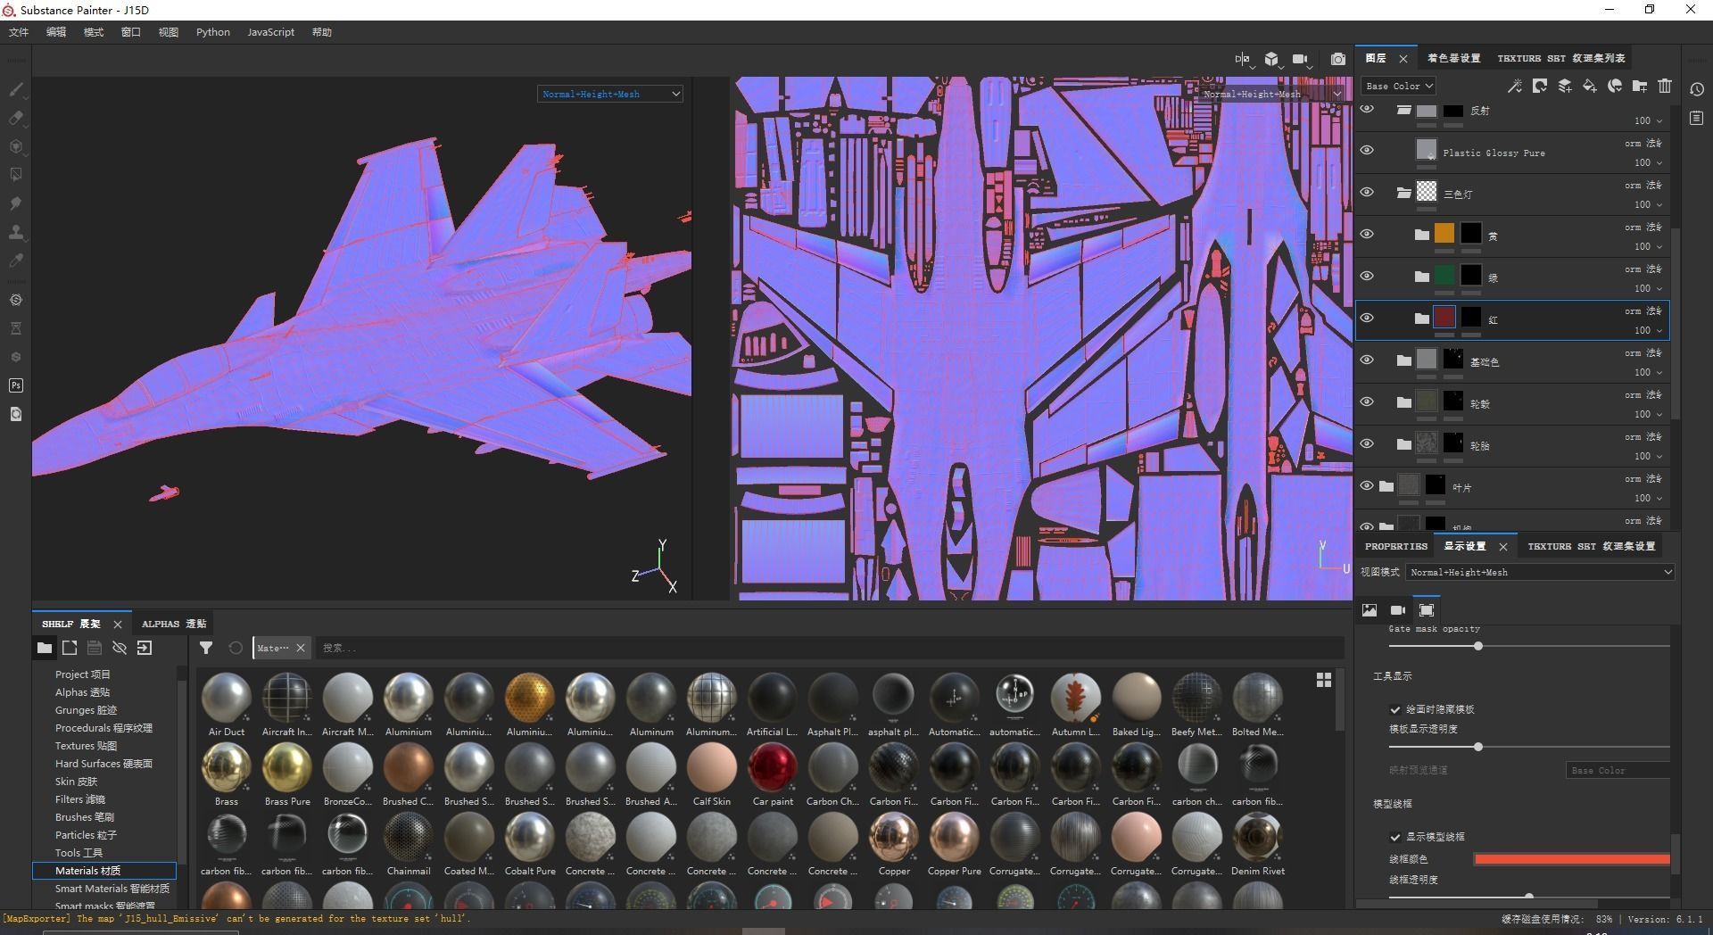Toggle visibility of the 红 layer
This screenshot has height=935, width=1713.
1367,318
